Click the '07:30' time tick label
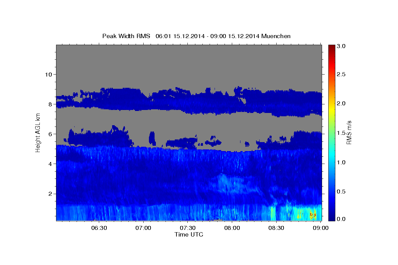 [187, 228]
